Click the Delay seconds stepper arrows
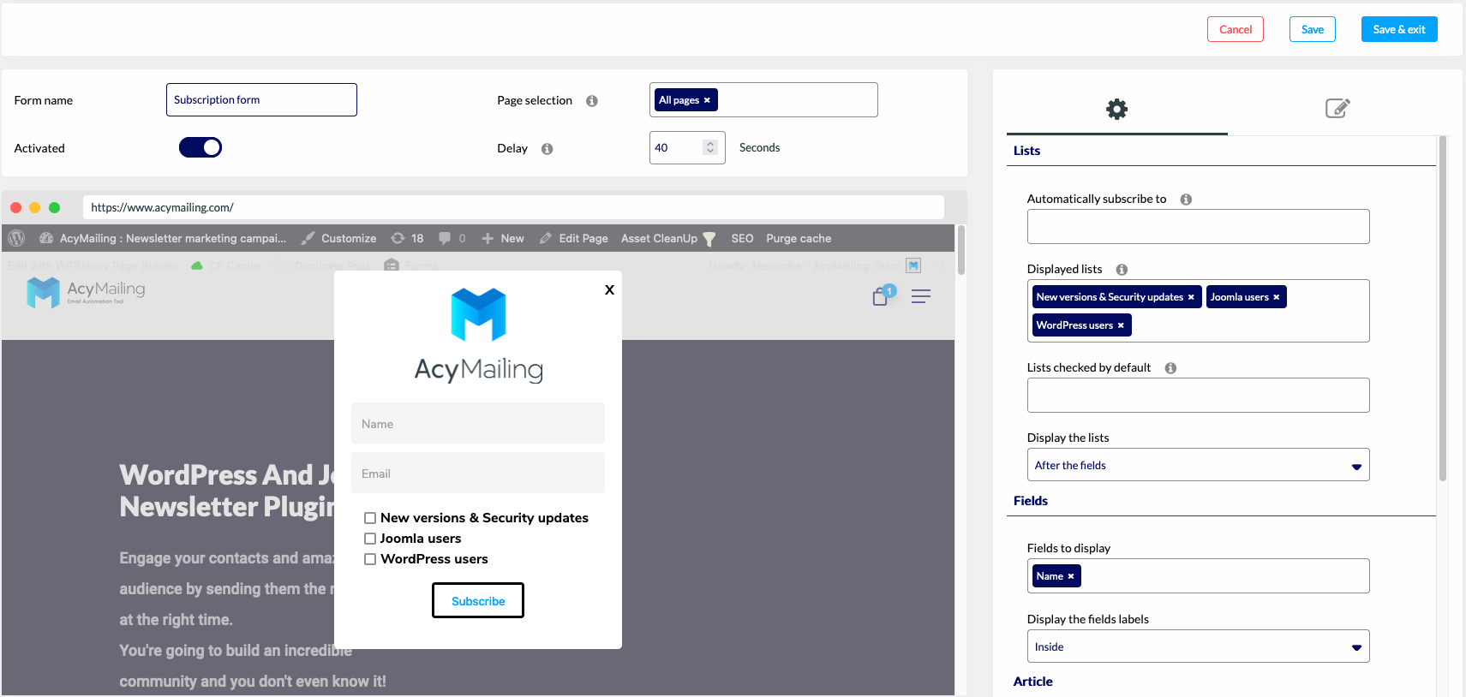This screenshot has height=697, width=1466. coord(709,147)
